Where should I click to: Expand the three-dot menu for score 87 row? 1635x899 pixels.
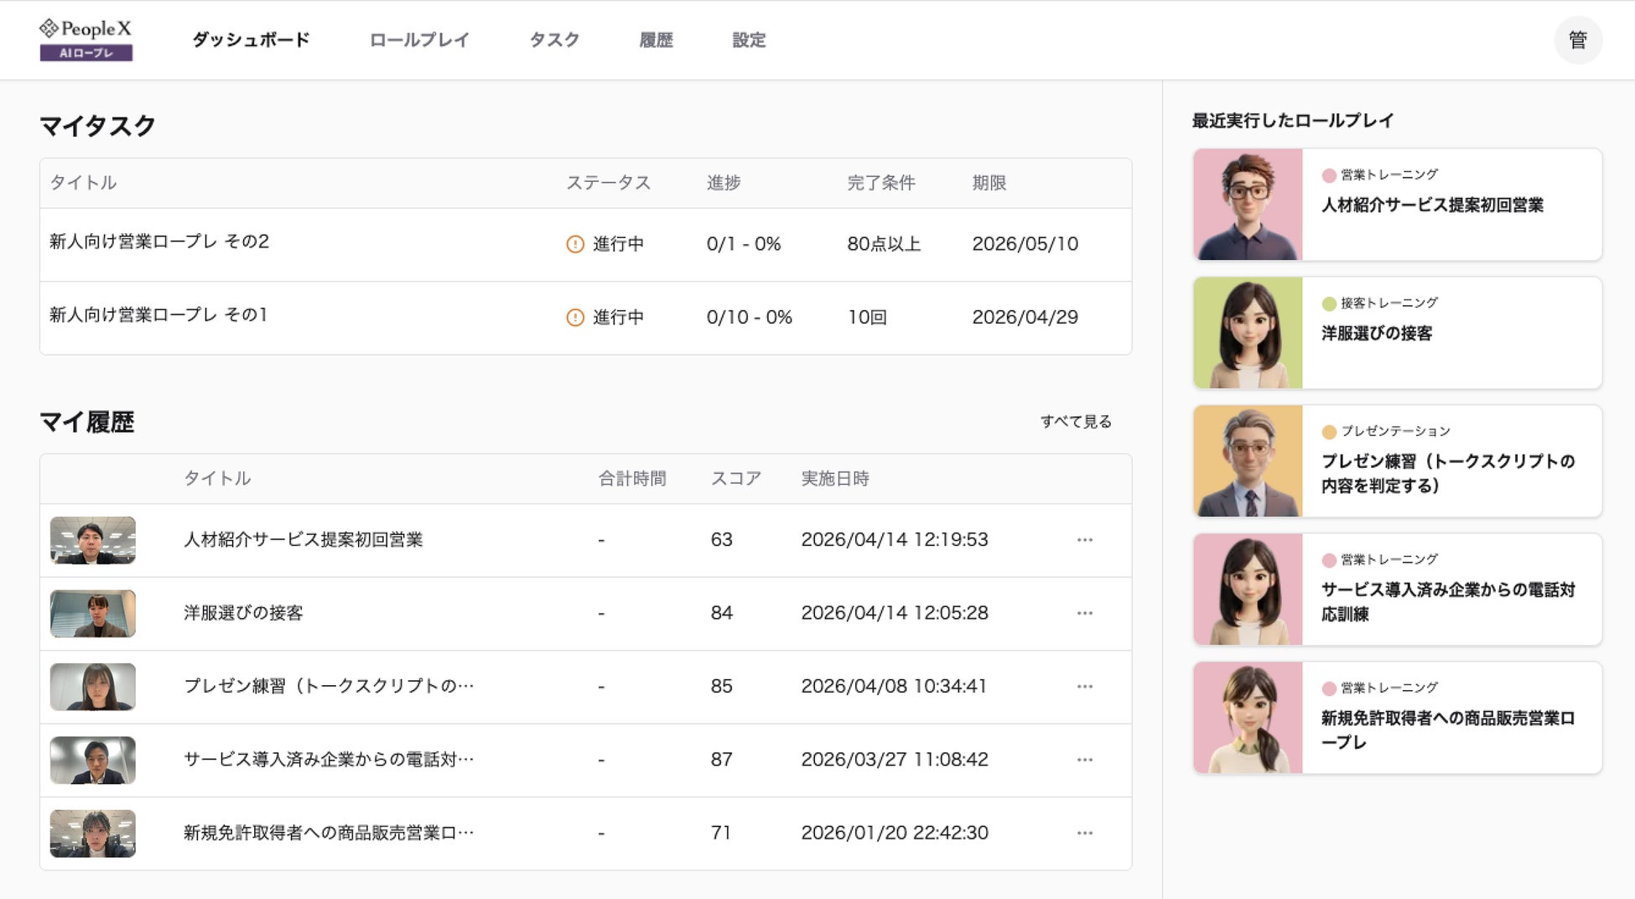pos(1084,760)
